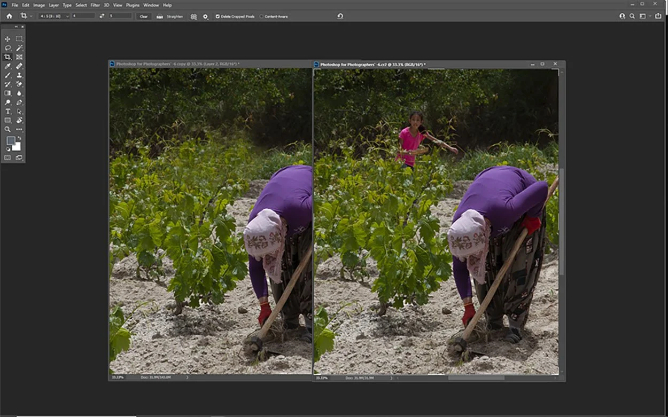
Task: Collapse the toolbox with double-arrow icon
Action: click(17, 26)
